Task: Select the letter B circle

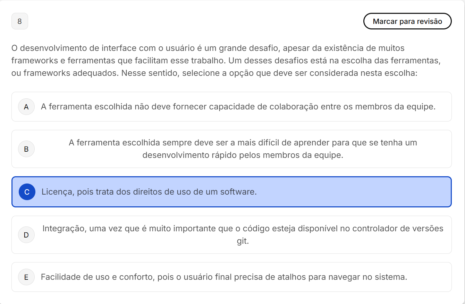Action: click(x=26, y=149)
